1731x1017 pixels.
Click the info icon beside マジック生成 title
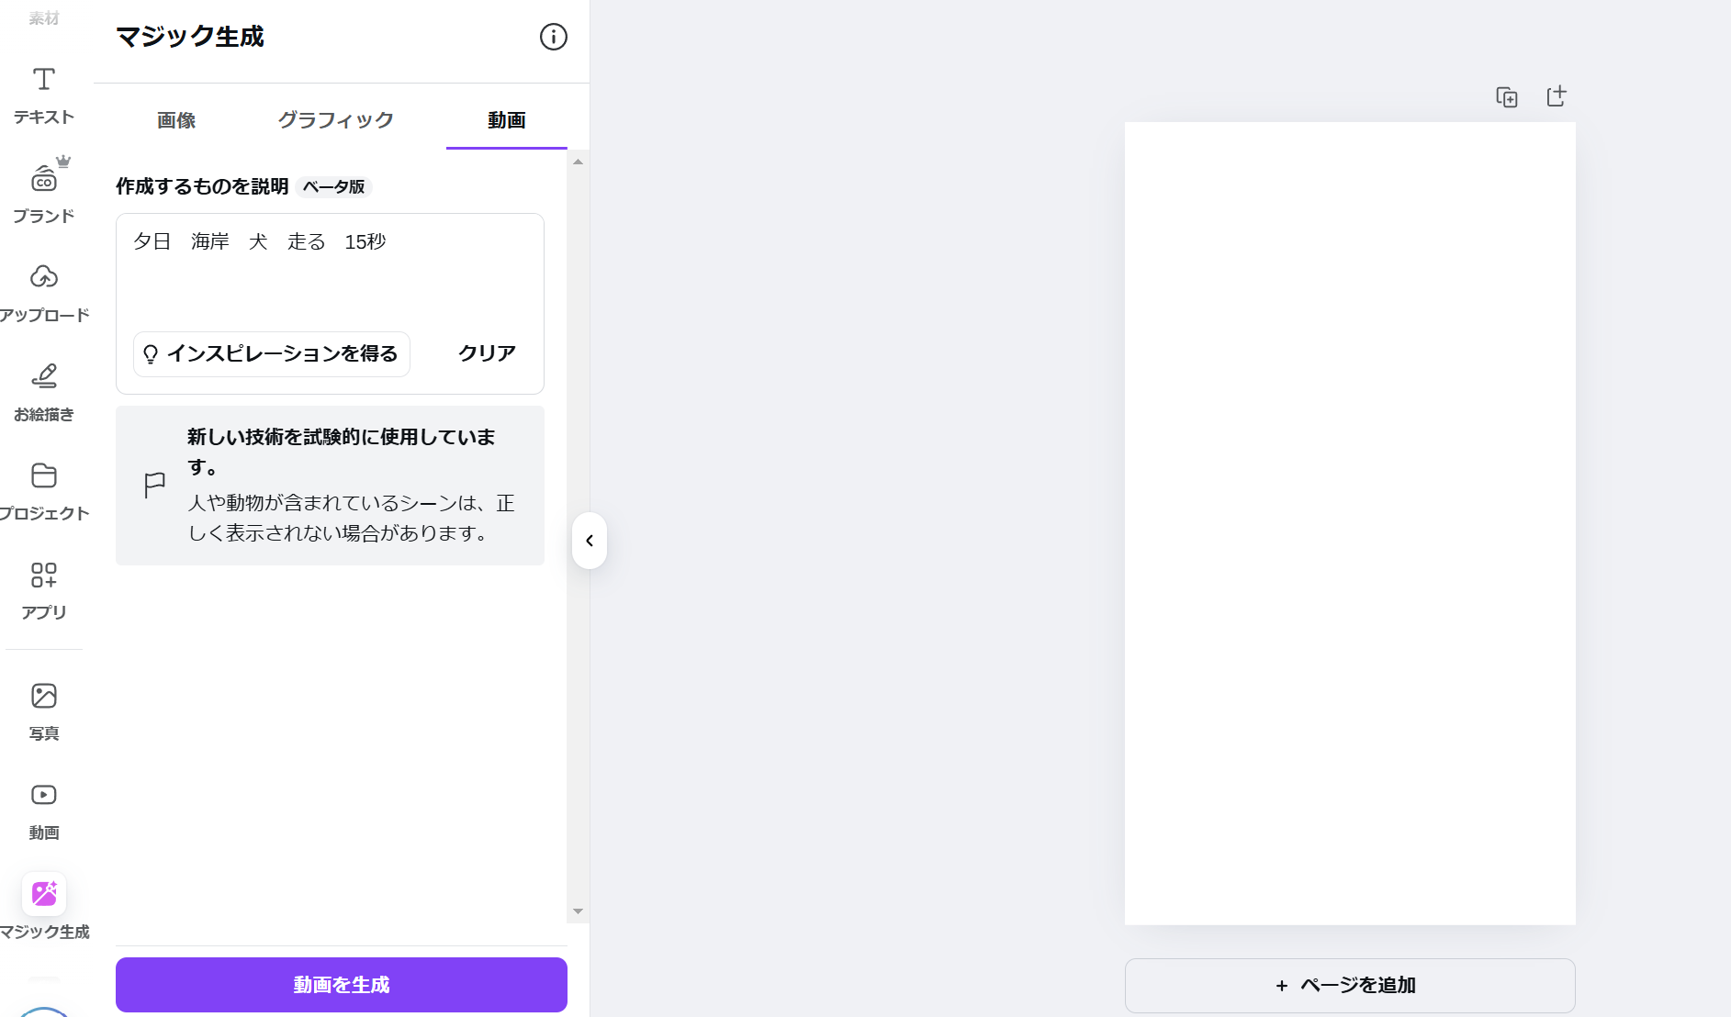[x=553, y=37]
